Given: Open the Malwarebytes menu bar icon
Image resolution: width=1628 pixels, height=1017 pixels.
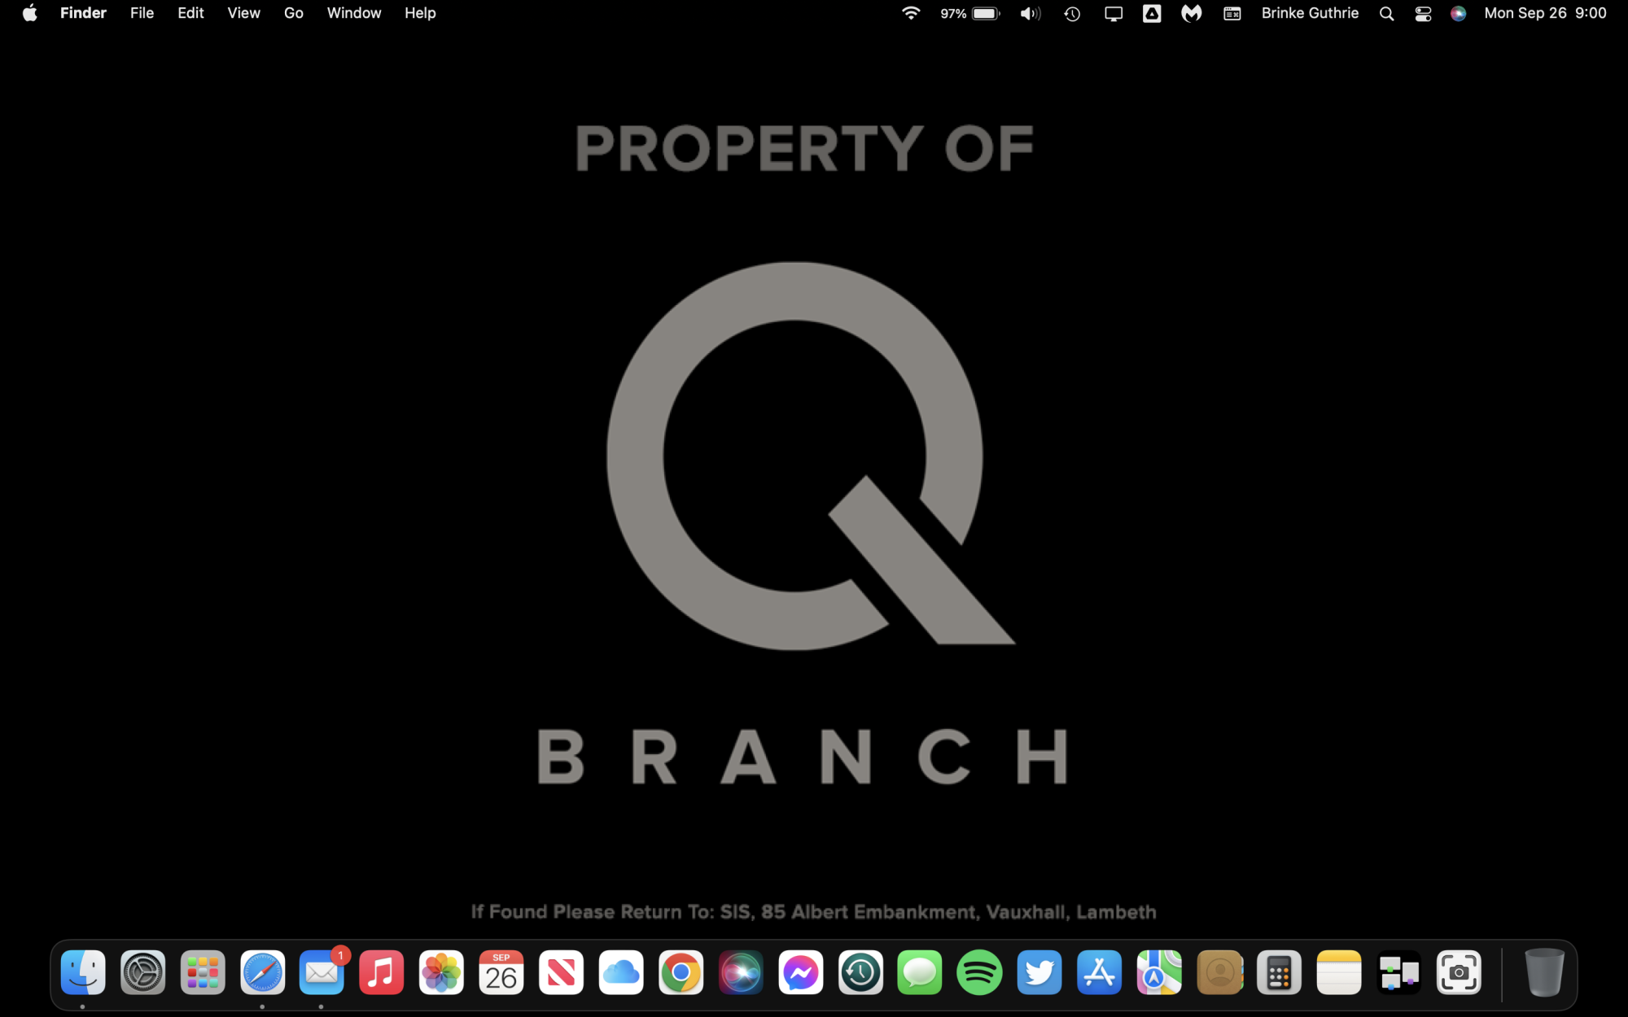Looking at the screenshot, I should click(x=1192, y=13).
